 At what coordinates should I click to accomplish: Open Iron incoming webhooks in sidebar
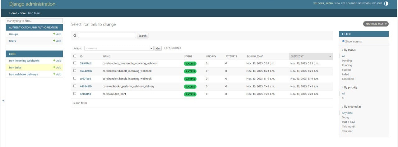pos(24,61)
